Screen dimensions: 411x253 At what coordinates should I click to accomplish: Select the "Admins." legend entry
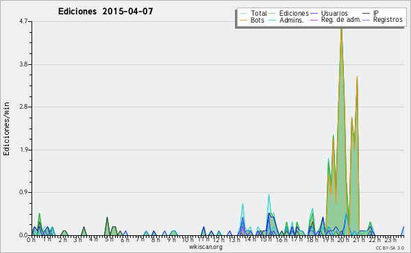click(x=286, y=20)
